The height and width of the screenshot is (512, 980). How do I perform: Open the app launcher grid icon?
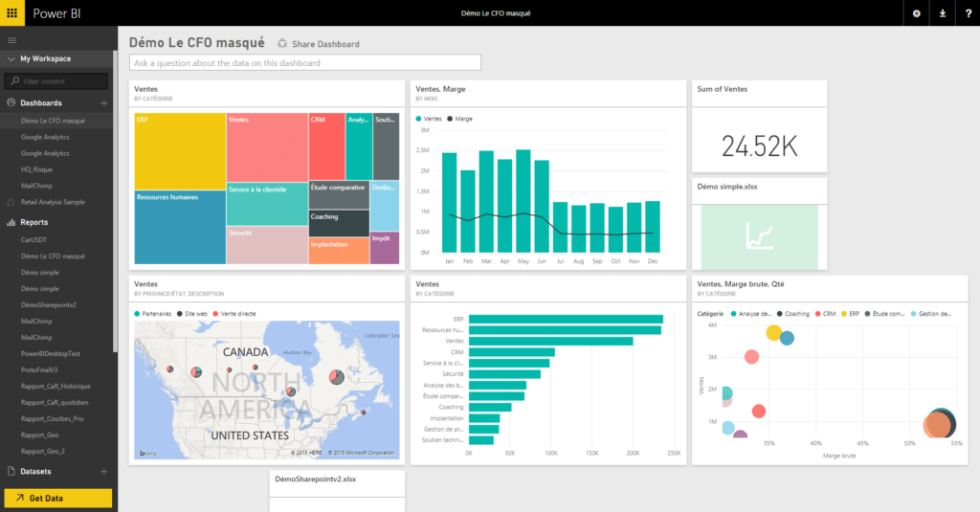12,13
